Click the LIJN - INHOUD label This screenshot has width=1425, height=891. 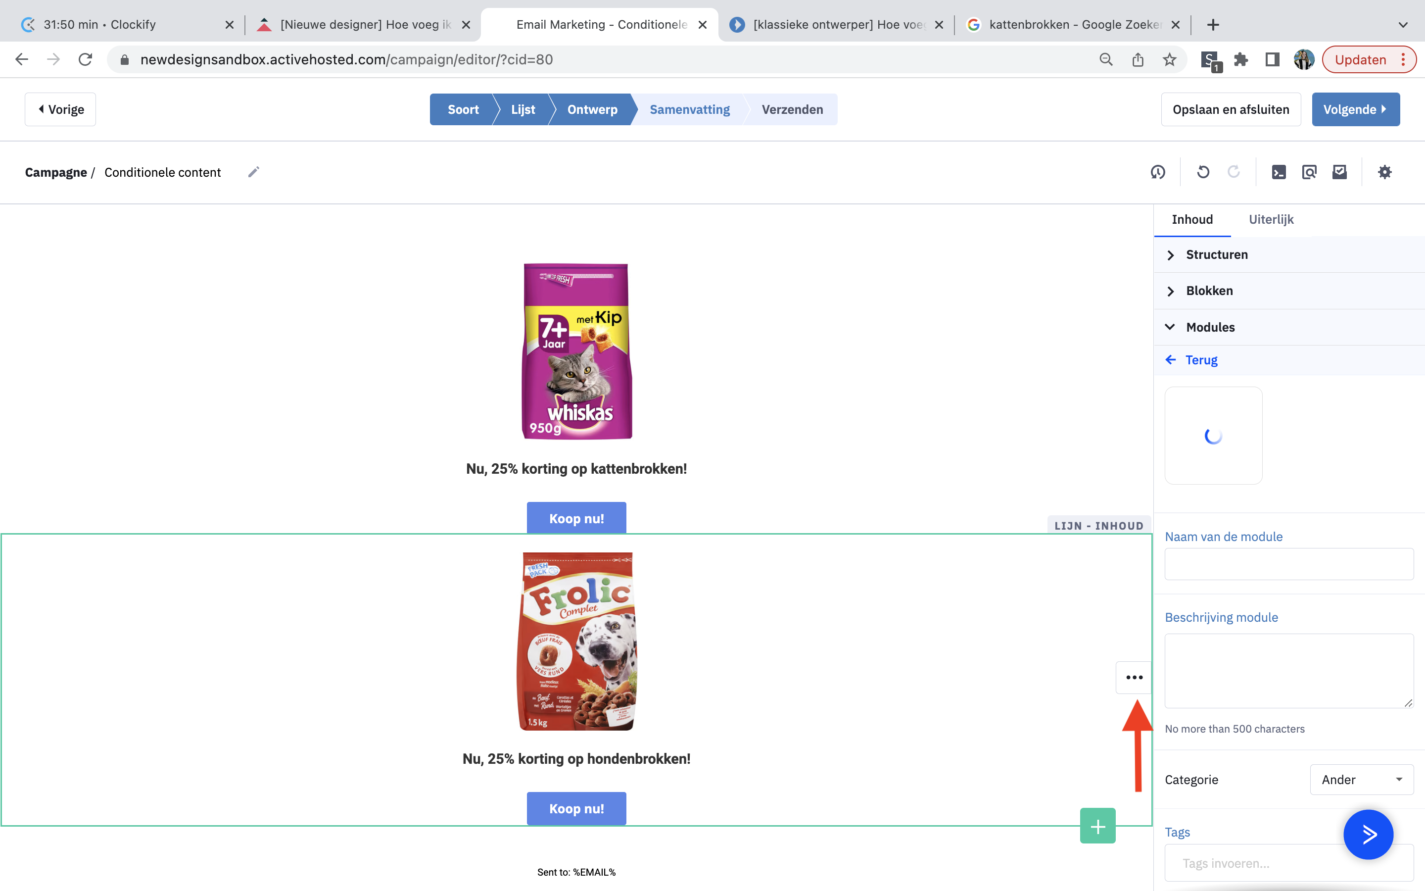tap(1099, 526)
